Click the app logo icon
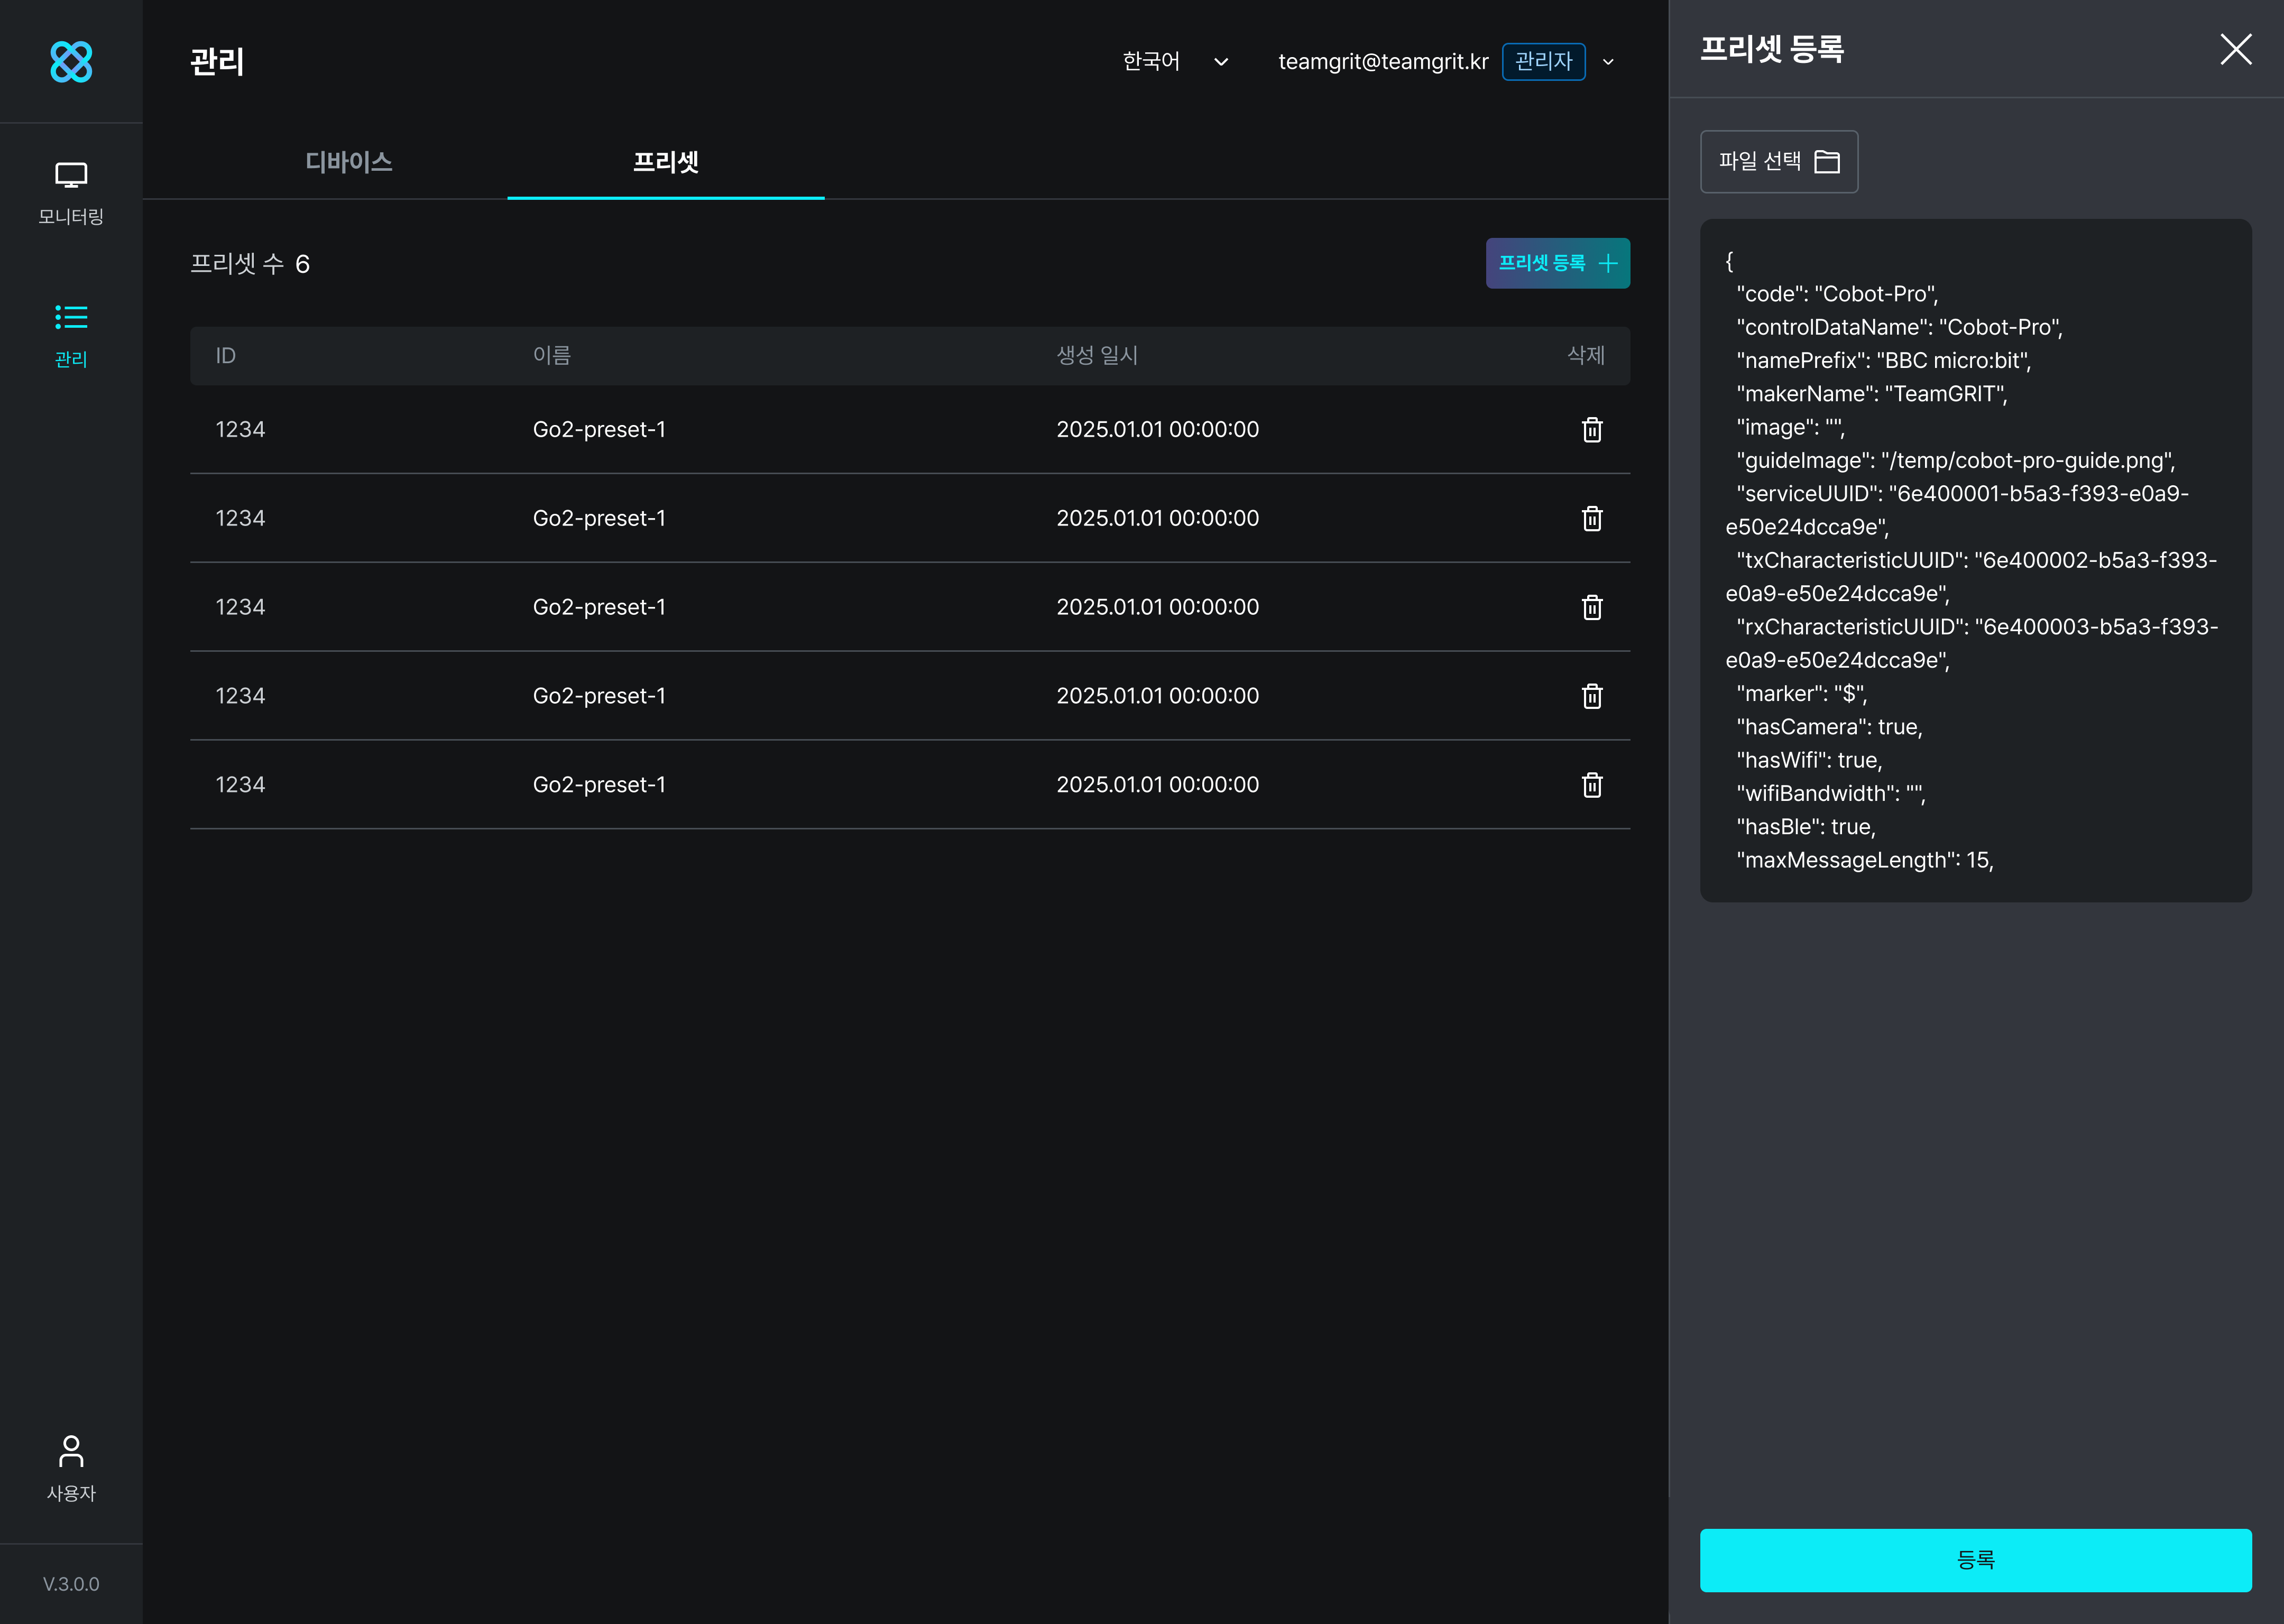This screenshot has width=2284, height=1624. 71,62
